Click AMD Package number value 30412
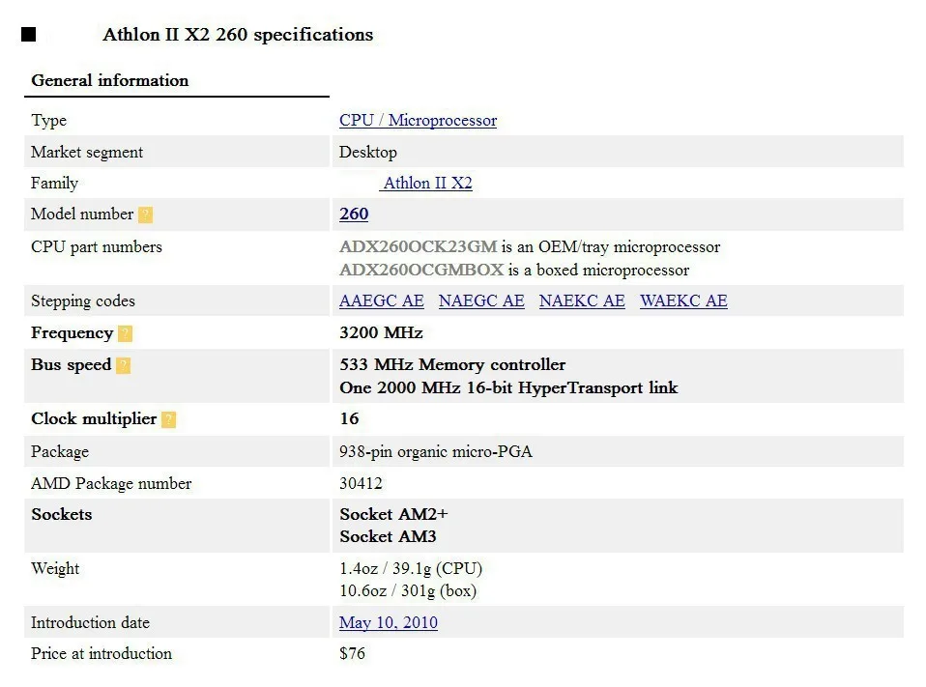The height and width of the screenshot is (687, 926). 361,484
